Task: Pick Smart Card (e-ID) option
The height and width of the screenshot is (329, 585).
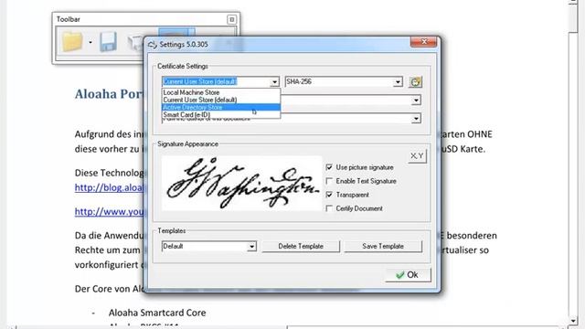Action: 221,114
